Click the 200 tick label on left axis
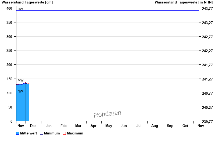The image size is (215, 147). [x=9, y=65]
